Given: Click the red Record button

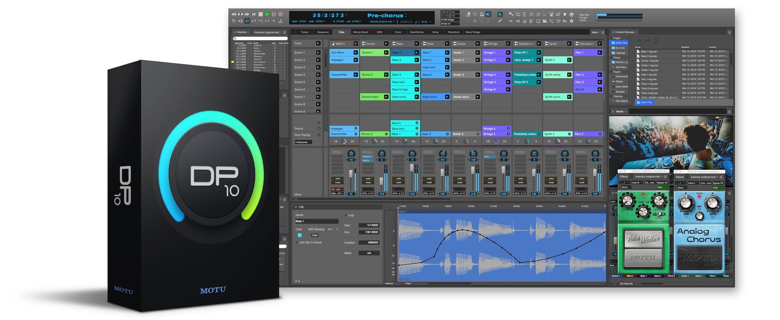Looking at the screenshot, I should [x=280, y=14].
